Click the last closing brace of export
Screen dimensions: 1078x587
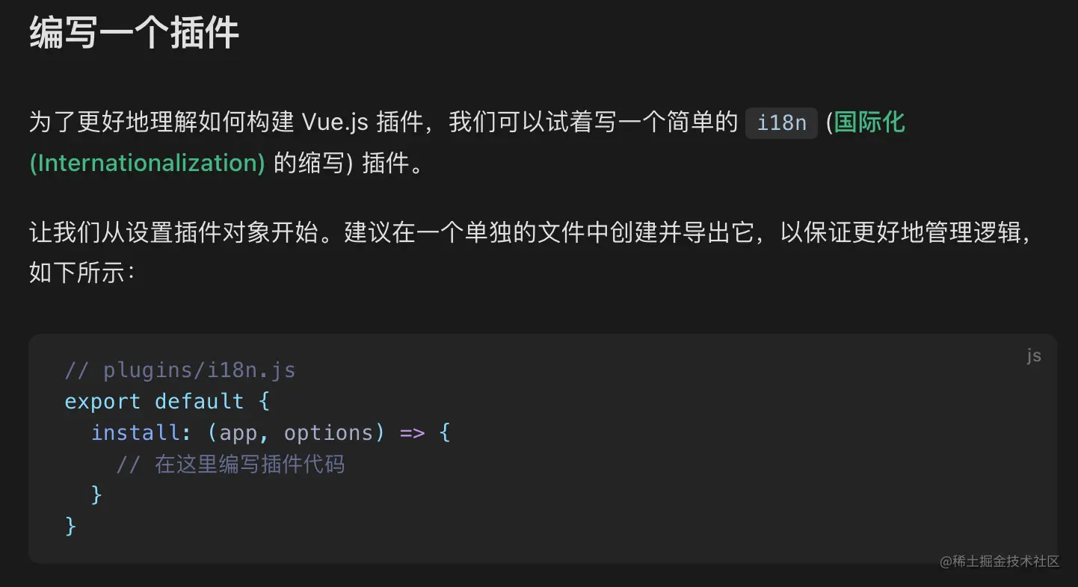[71, 527]
